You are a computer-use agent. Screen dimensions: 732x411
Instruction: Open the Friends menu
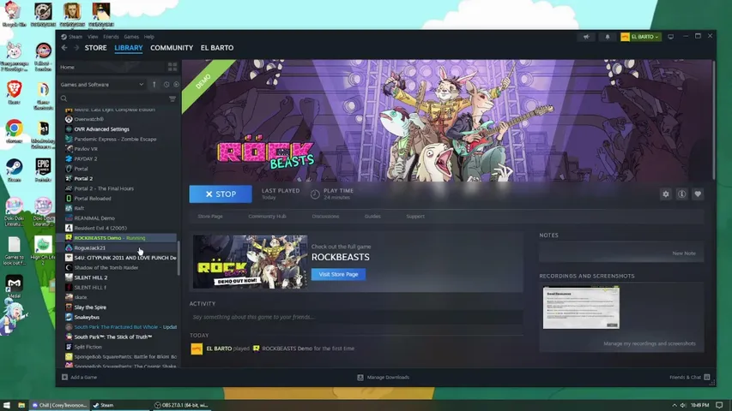(x=111, y=37)
